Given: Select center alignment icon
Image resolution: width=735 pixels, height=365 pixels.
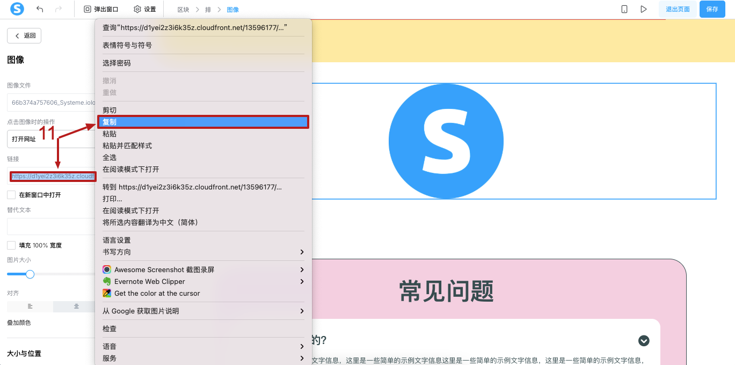Looking at the screenshot, I should click(76, 306).
